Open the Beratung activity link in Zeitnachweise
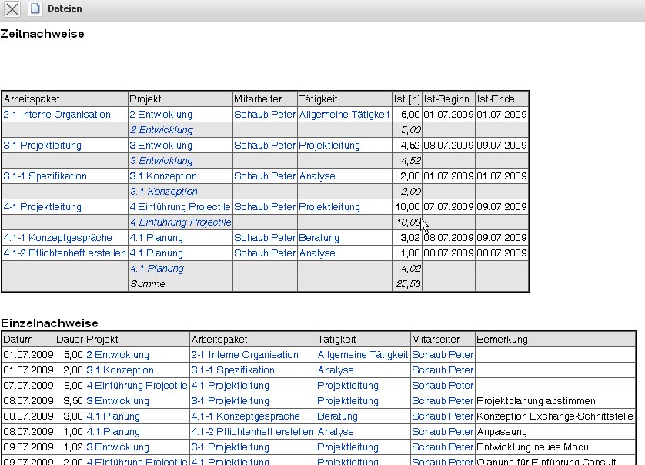Viewport: 645px width, 465px height. (x=319, y=238)
